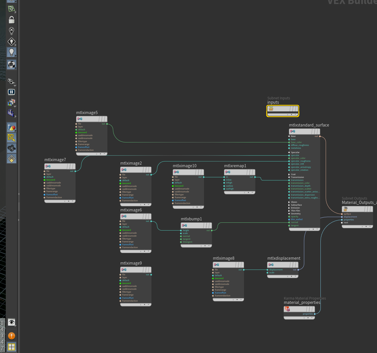This screenshot has width=377, height=353.
Task: Select the mtlxbump1 node
Action: (x=196, y=225)
